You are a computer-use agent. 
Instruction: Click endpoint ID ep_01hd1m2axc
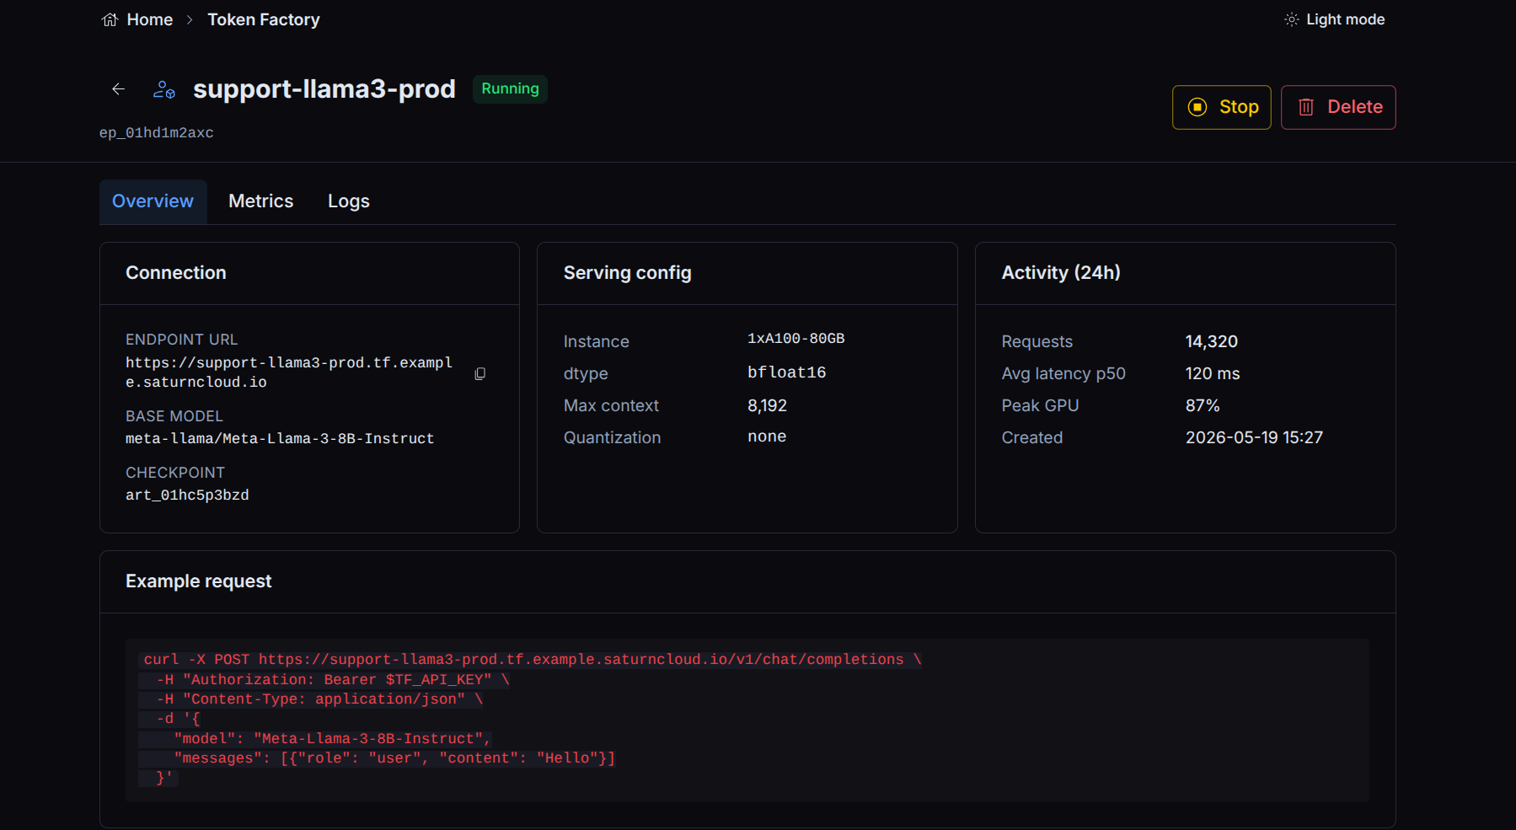pos(157,133)
